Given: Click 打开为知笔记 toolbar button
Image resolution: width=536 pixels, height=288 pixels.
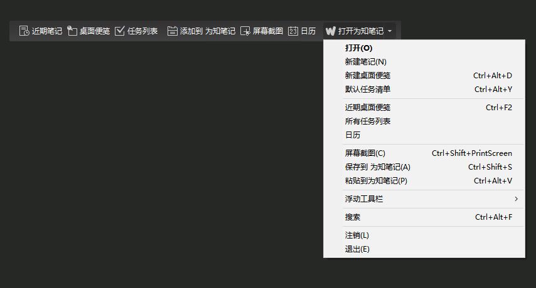Looking at the screenshot, I should (355, 31).
